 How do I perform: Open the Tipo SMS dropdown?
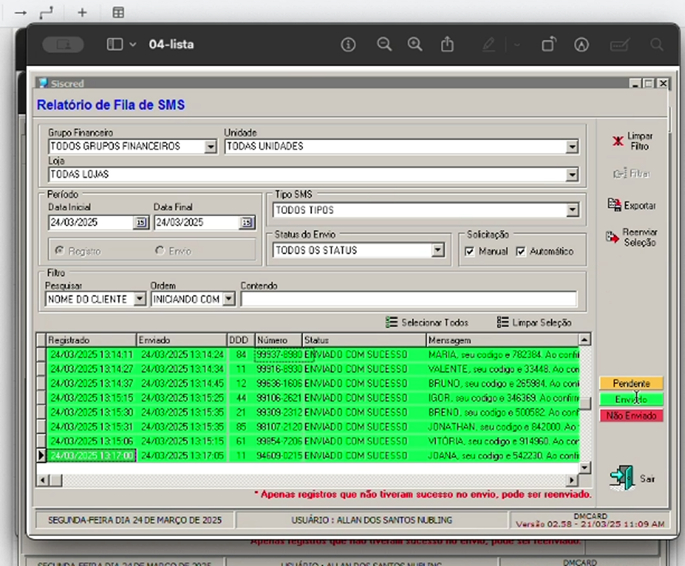click(x=571, y=210)
